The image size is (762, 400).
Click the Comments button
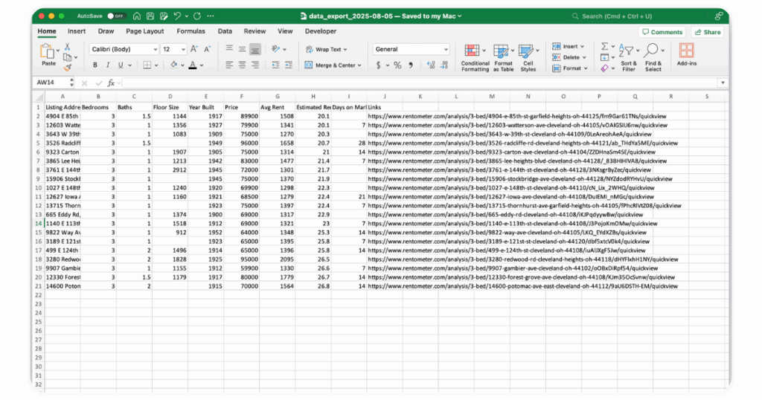pyautogui.click(x=662, y=32)
